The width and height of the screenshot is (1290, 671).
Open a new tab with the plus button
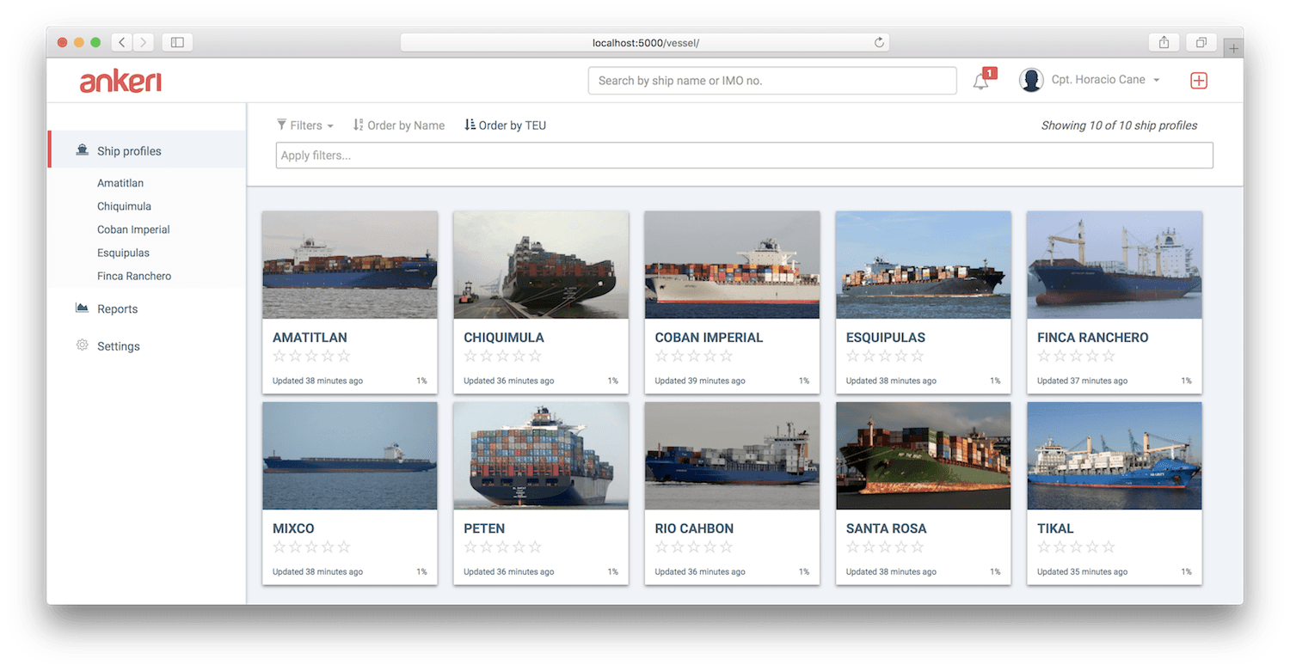1233,48
